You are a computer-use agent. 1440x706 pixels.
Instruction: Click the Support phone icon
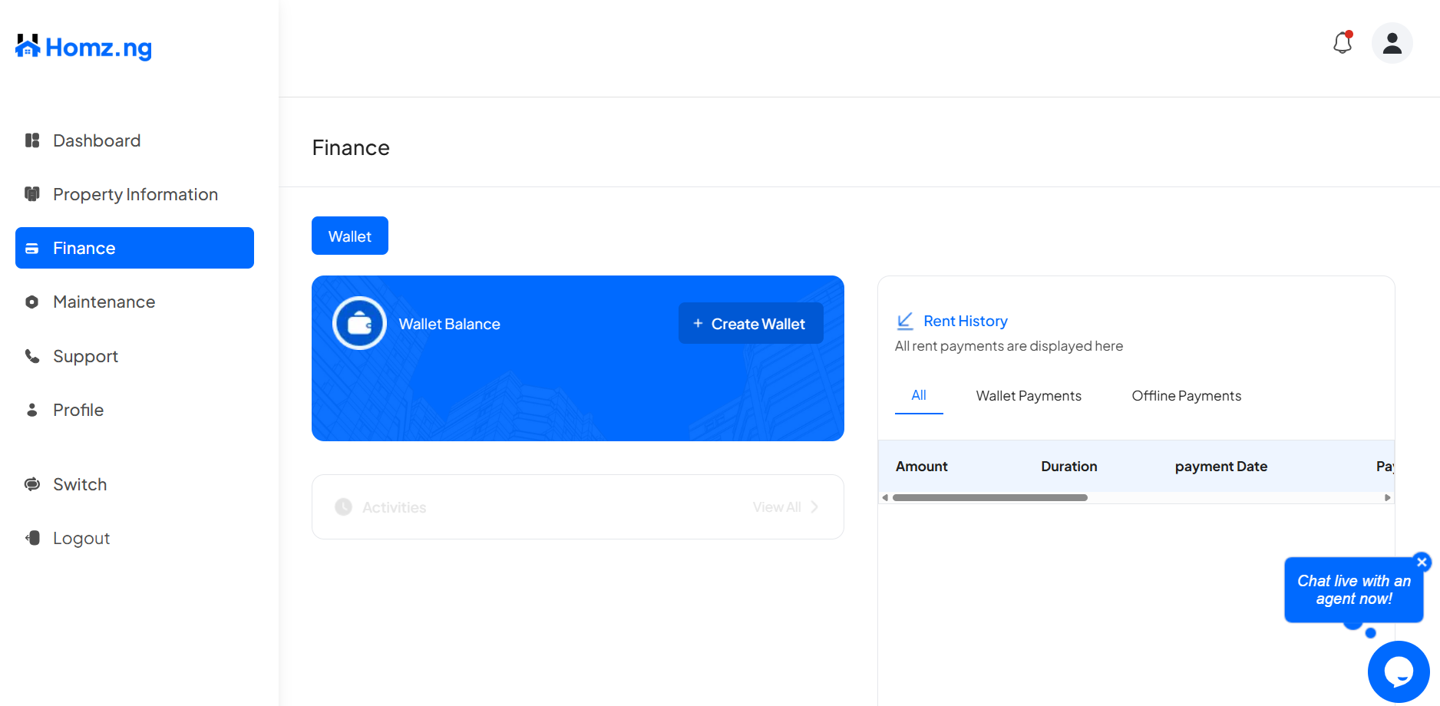(32, 356)
